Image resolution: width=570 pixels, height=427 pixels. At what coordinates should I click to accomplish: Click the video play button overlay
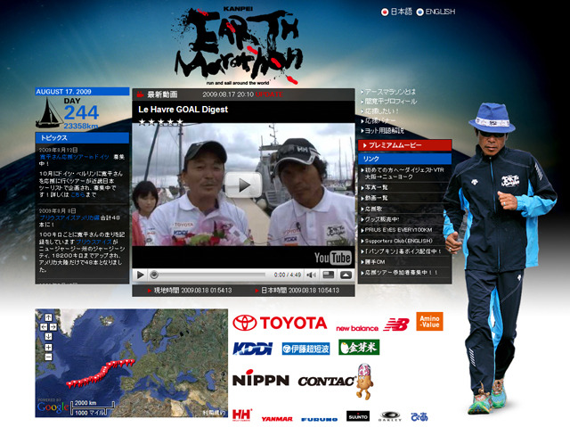click(243, 185)
